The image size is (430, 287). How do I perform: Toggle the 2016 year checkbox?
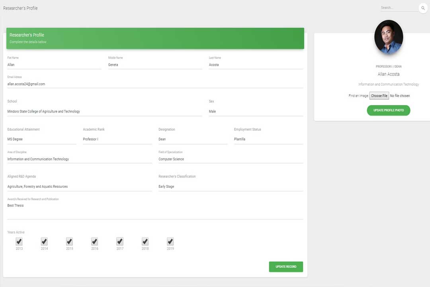[x=94, y=242]
